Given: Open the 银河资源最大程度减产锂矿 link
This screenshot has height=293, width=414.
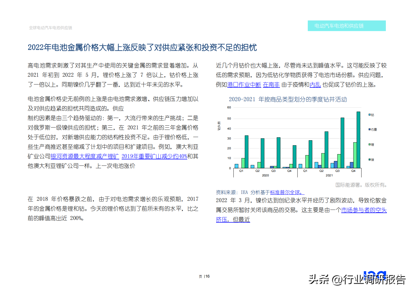Looking at the screenshot, I should 85,156.
